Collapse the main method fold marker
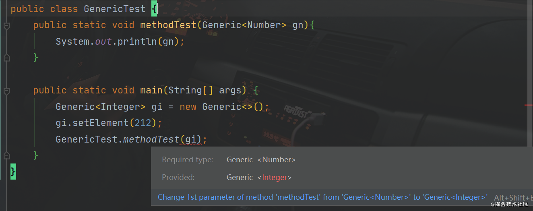 click(x=6, y=91)
